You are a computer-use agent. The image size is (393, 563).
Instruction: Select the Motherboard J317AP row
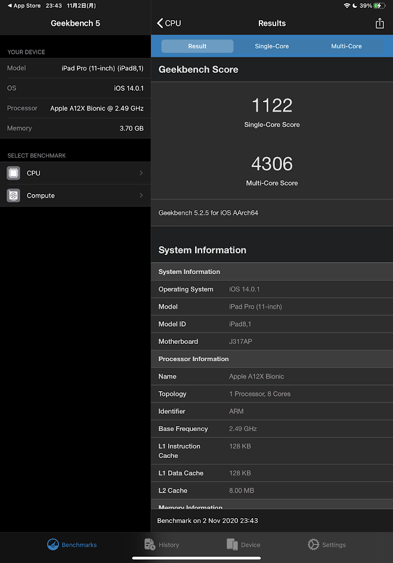[x=272, y=342]
